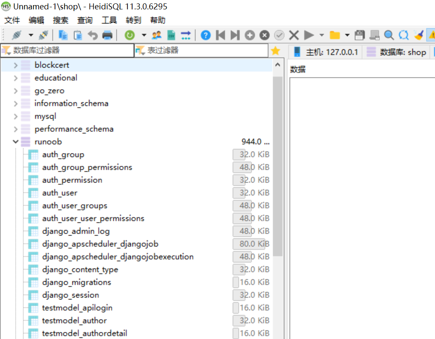Open the dropdown arrow next to the run icon
The image size is (435, 339).
tap(322, 35)
